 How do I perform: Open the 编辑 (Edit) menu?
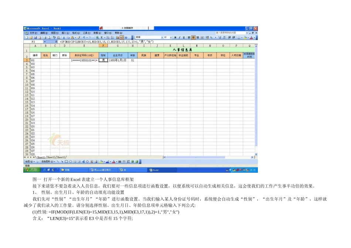coord(44,33)
